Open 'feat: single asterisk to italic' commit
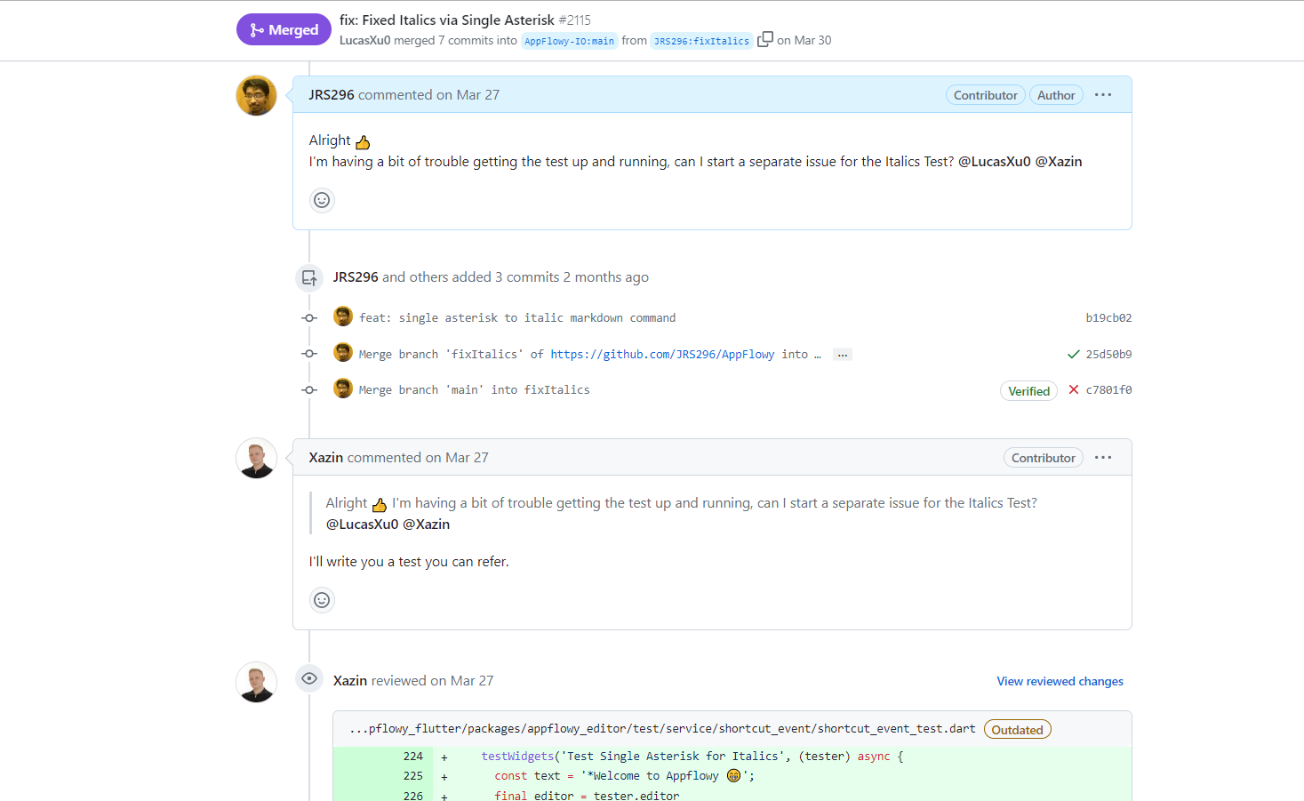The width and height of the screenshot is (1304, 801). 517,317
